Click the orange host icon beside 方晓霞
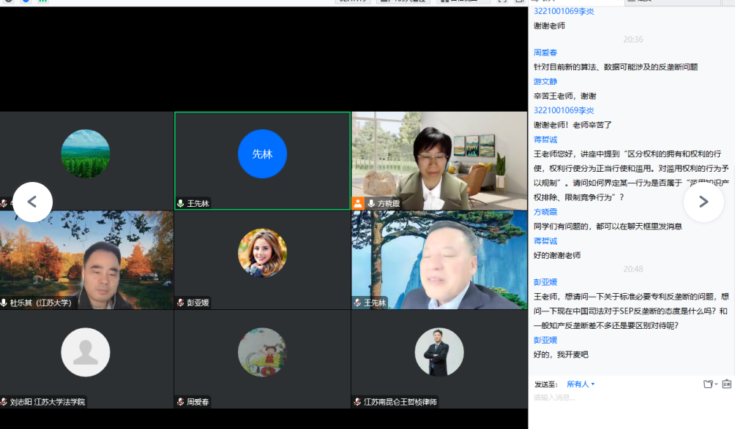735x429 pixels. click(358, 203)
